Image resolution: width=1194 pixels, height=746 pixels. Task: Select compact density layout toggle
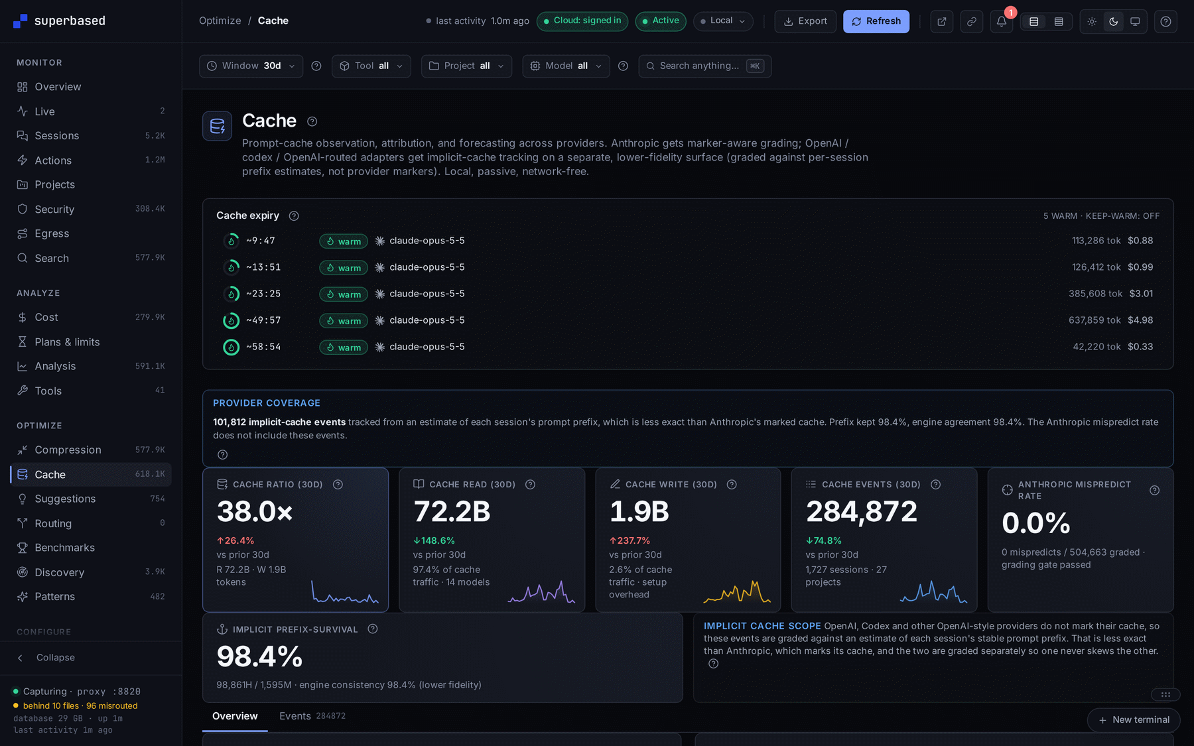point(1059,22)
